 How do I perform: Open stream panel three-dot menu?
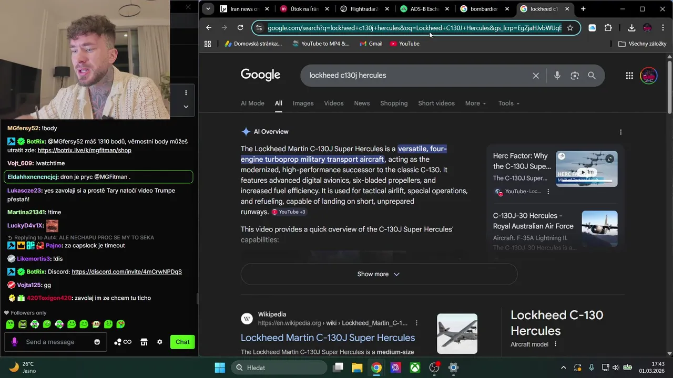(x=186, y=93)
